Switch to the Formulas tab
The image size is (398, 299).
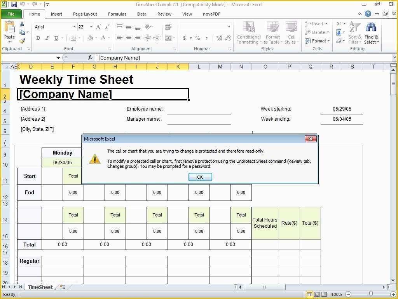(x=117, y=14)
